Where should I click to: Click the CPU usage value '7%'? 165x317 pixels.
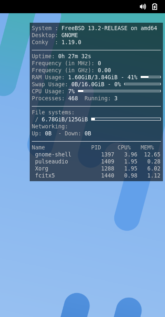(x=71, y=91)
